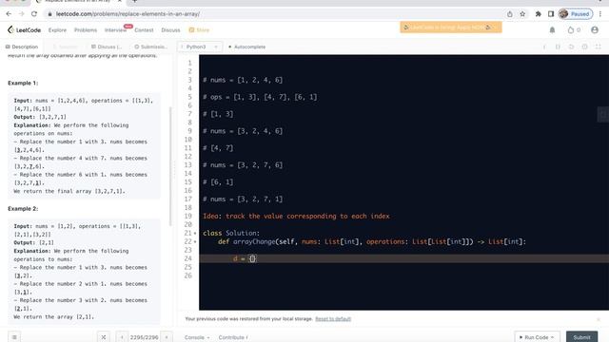Click line number 26 in the gutter

point(188,275)
